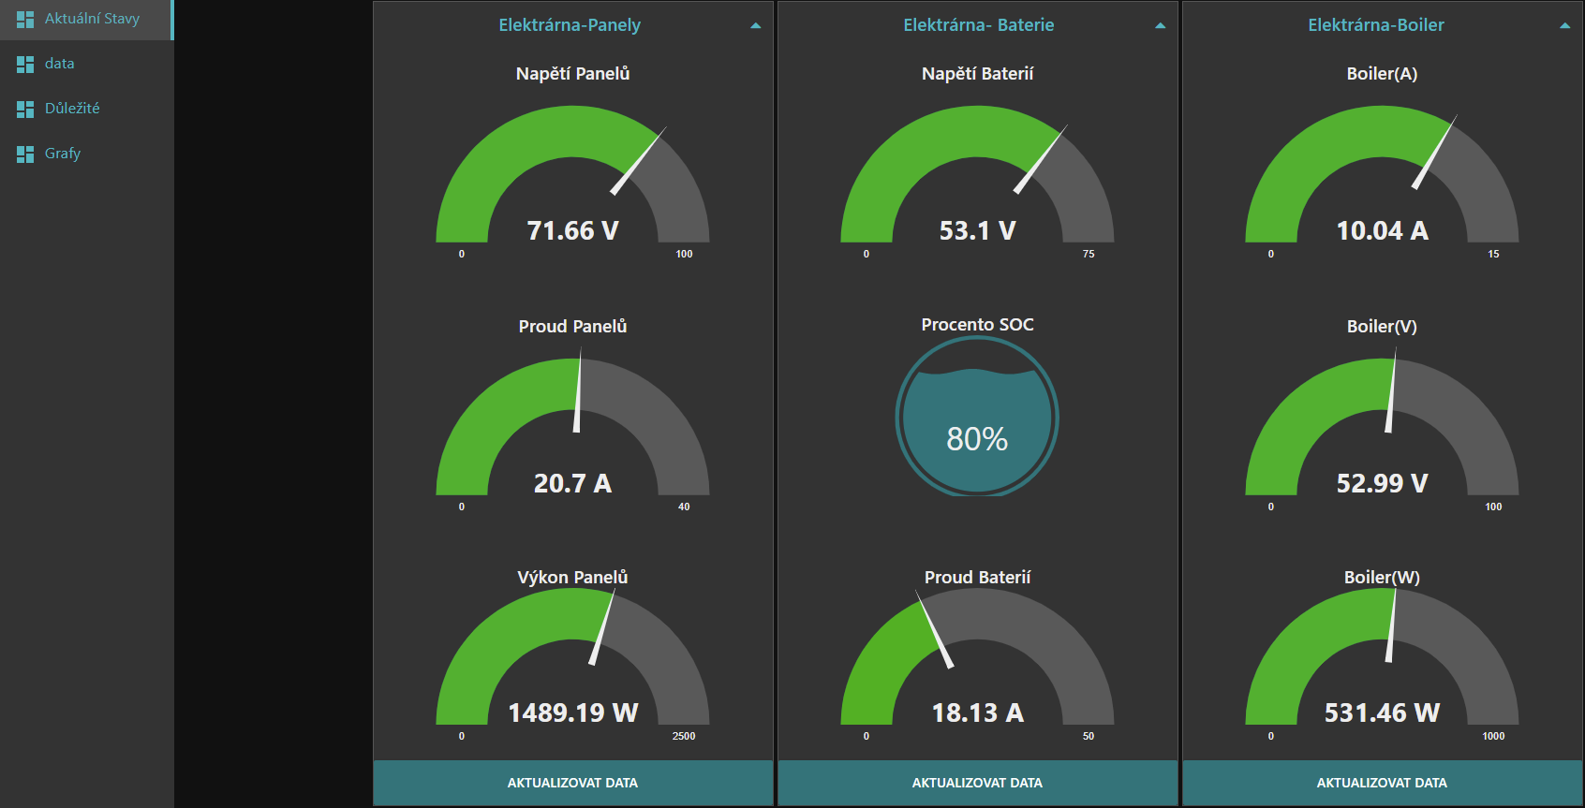Click Aktualizovat Data under Elektrárna- Baterie
The image size is (1585, 808).
coord(977,783)
